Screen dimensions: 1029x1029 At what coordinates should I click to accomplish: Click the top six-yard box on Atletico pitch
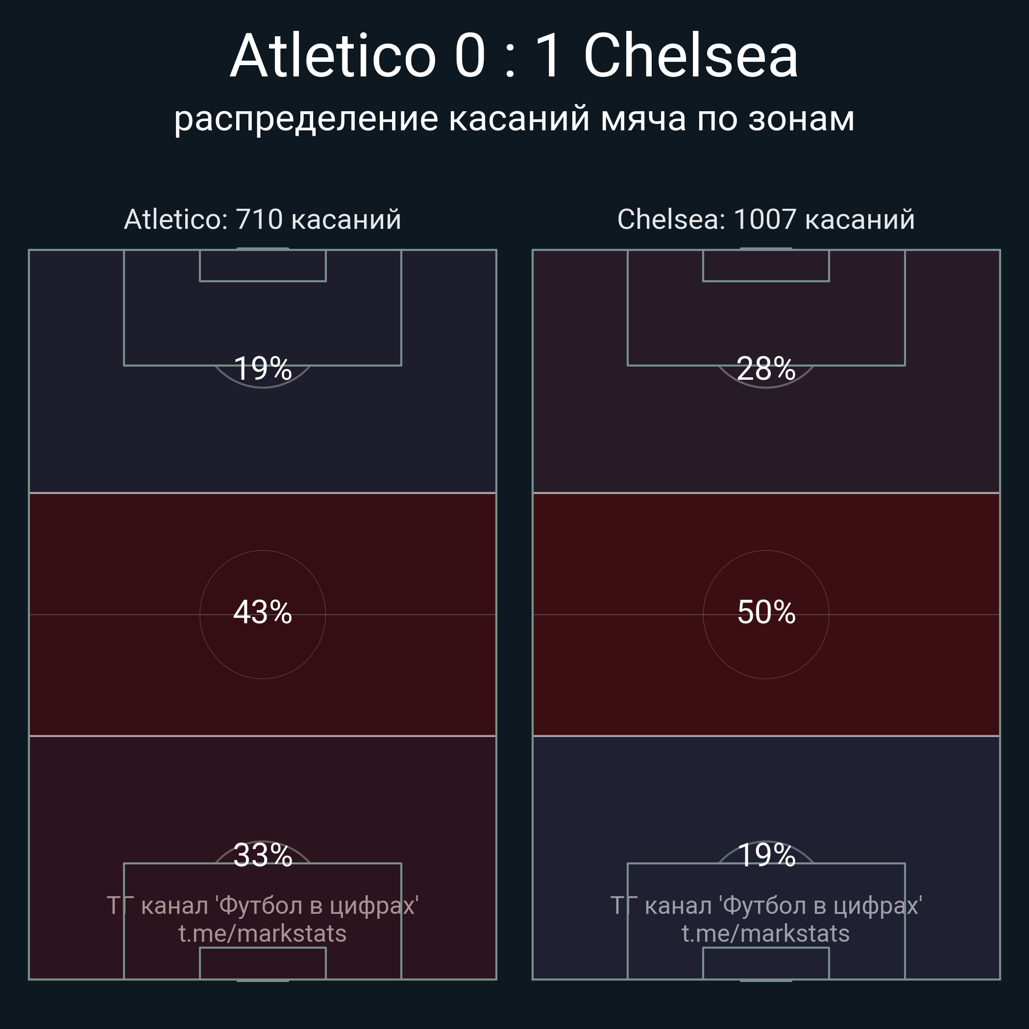[x=263, y=266]
